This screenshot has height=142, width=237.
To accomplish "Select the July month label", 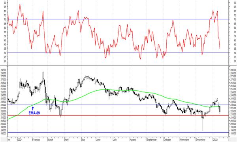I will [x=115, y=140].
